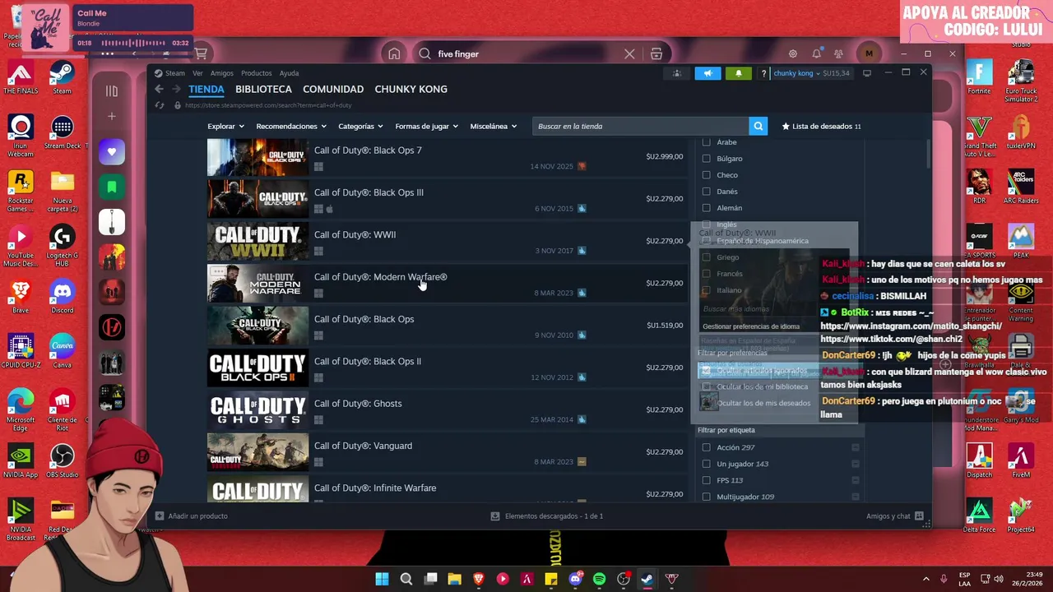The image size is (1053, 592).
Task: Exclude the Acción tag with its minus button
Action: point(856,447)
